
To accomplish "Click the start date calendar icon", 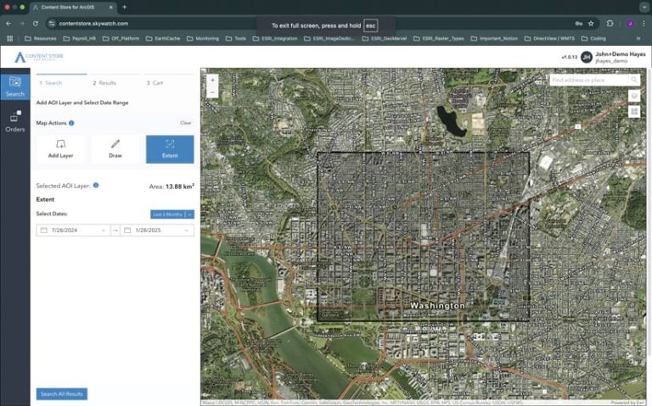I will coord(43,230).
